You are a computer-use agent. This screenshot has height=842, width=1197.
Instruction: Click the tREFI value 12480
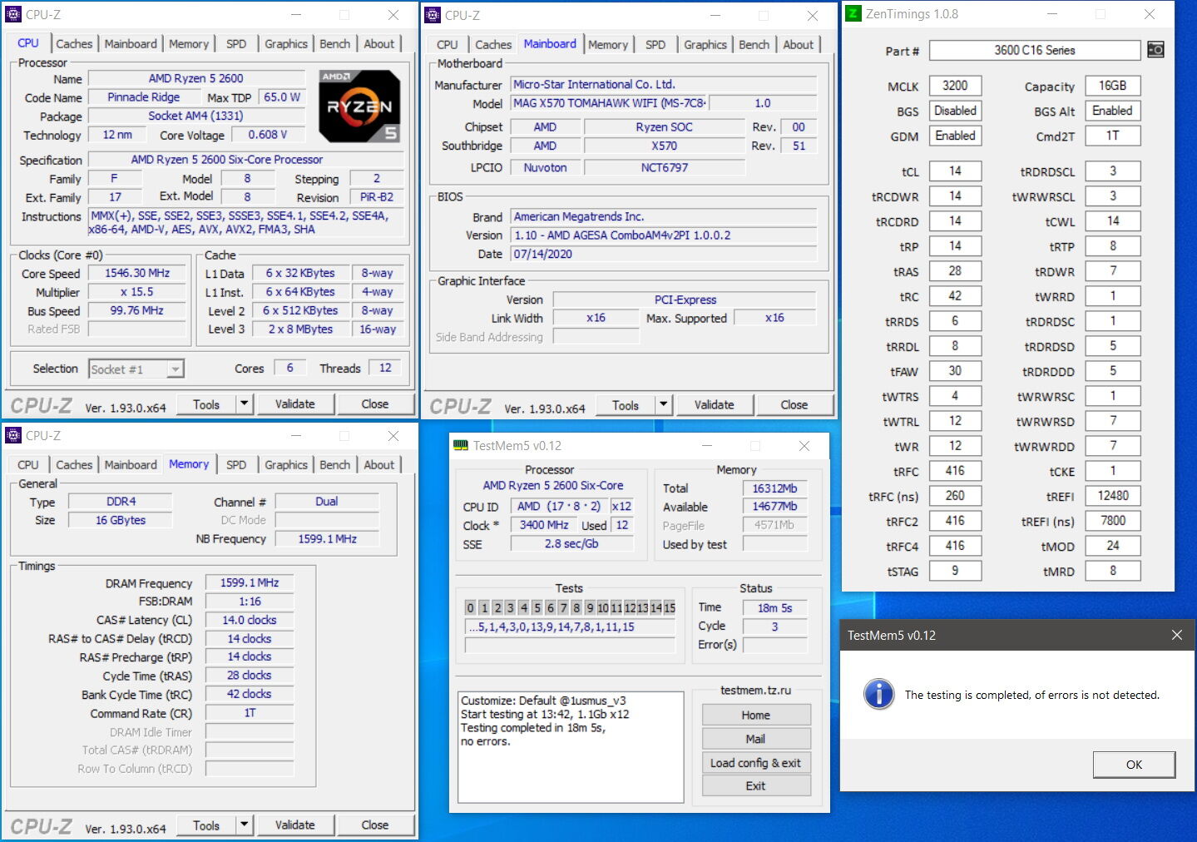point(1113,496)
